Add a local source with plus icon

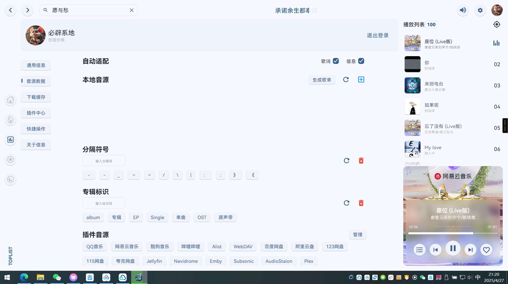click(361, 79)
